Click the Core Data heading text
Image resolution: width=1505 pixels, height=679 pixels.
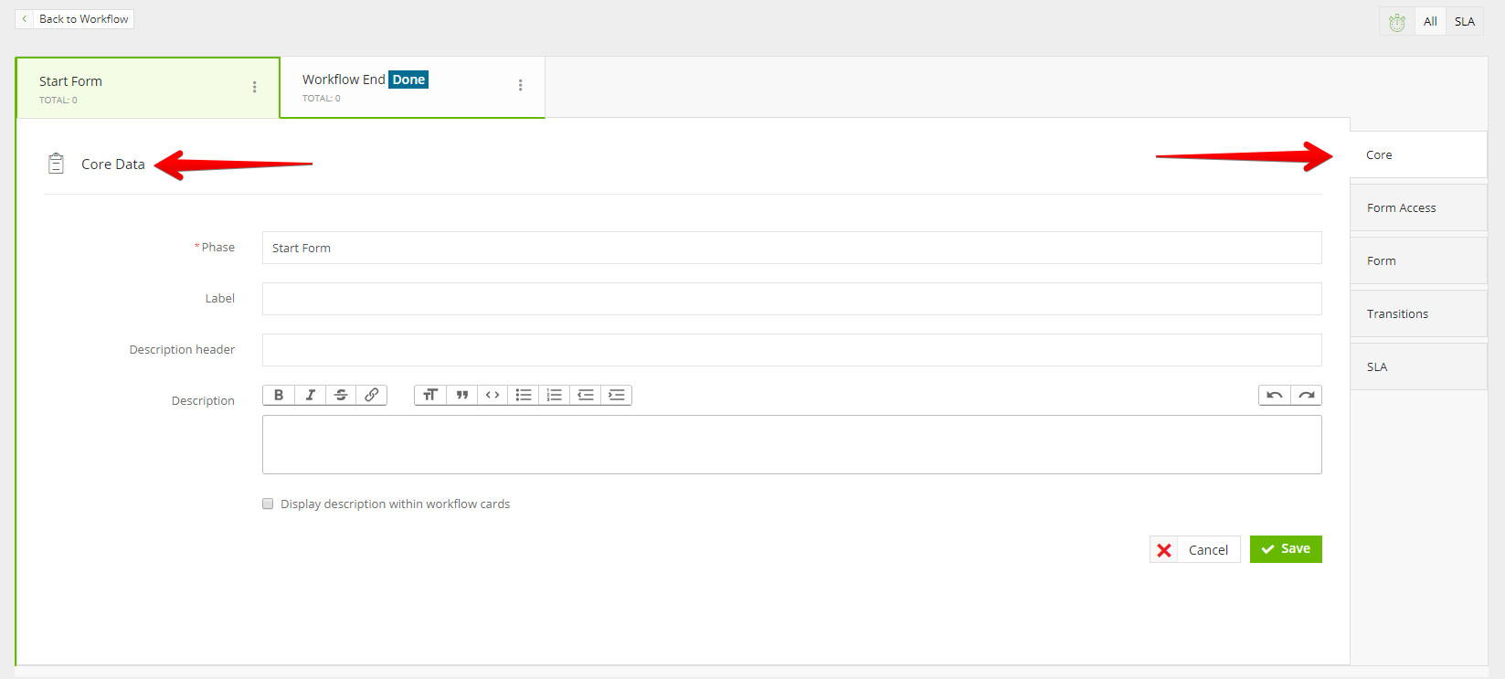(x=113, y=164)
